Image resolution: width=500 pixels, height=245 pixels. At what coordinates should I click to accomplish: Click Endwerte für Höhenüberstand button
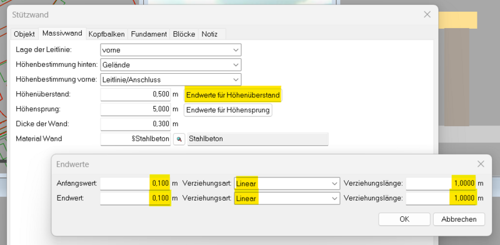[232, 95]
